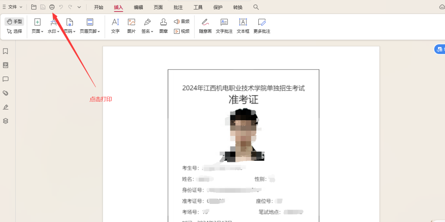Click the 2024年江西机电职业技术学院单独招生考试 title

[x=244, y=88]
